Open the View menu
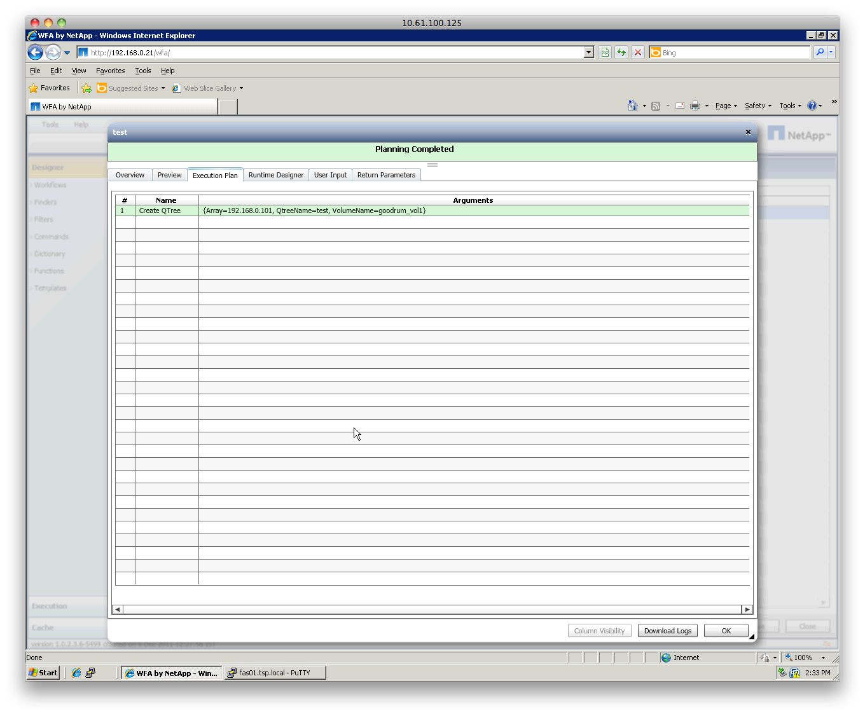The image size is (865, 716). coord(79,71)
